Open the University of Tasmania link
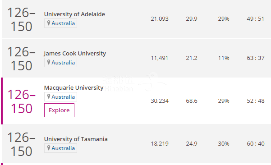271x165 pixels. (x=76, y=139)
